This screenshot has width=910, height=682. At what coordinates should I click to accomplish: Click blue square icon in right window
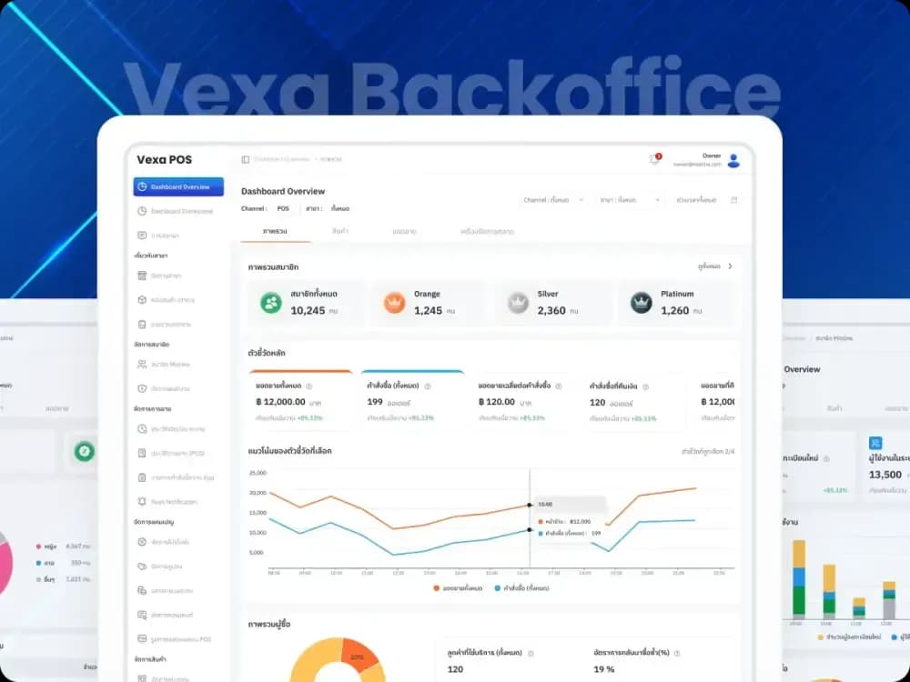coord(875,444)
